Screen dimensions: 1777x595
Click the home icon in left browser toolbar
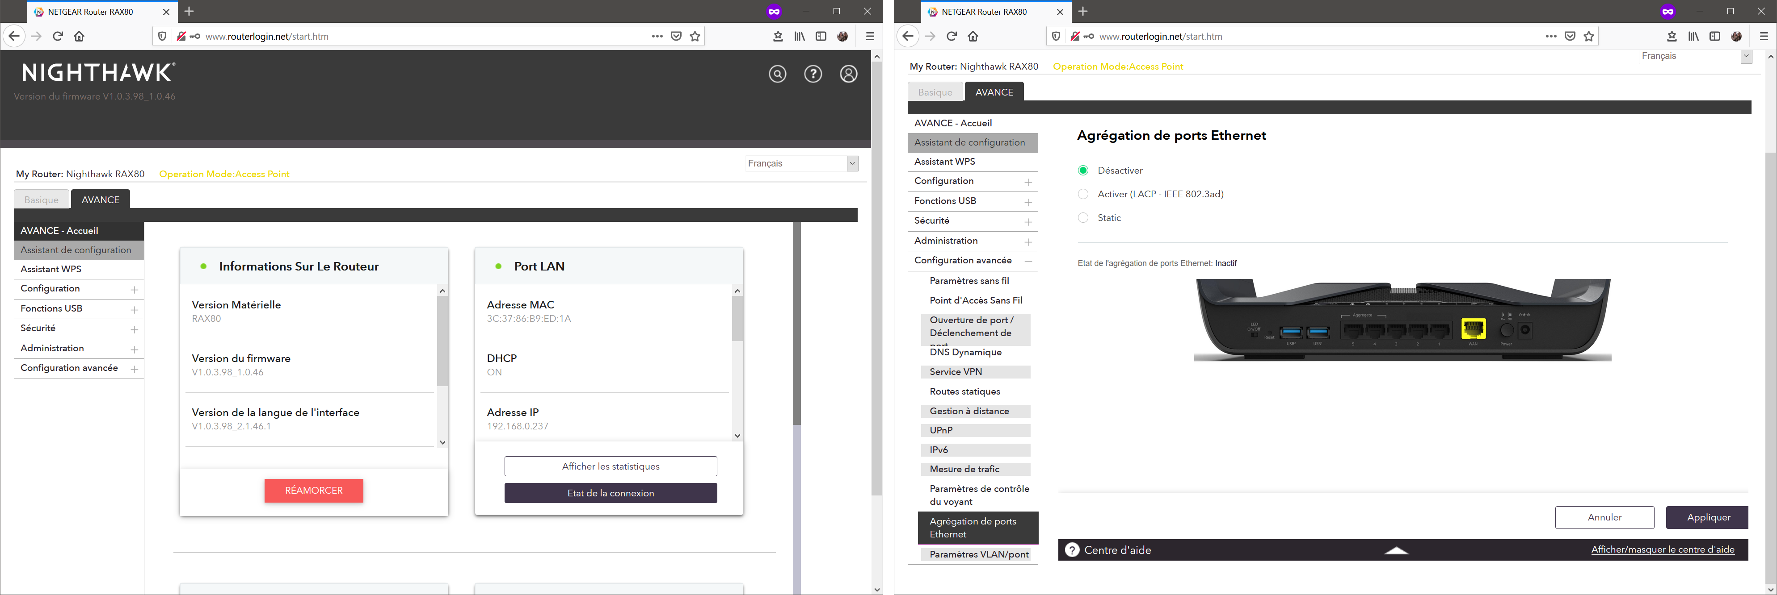point(80,37)
